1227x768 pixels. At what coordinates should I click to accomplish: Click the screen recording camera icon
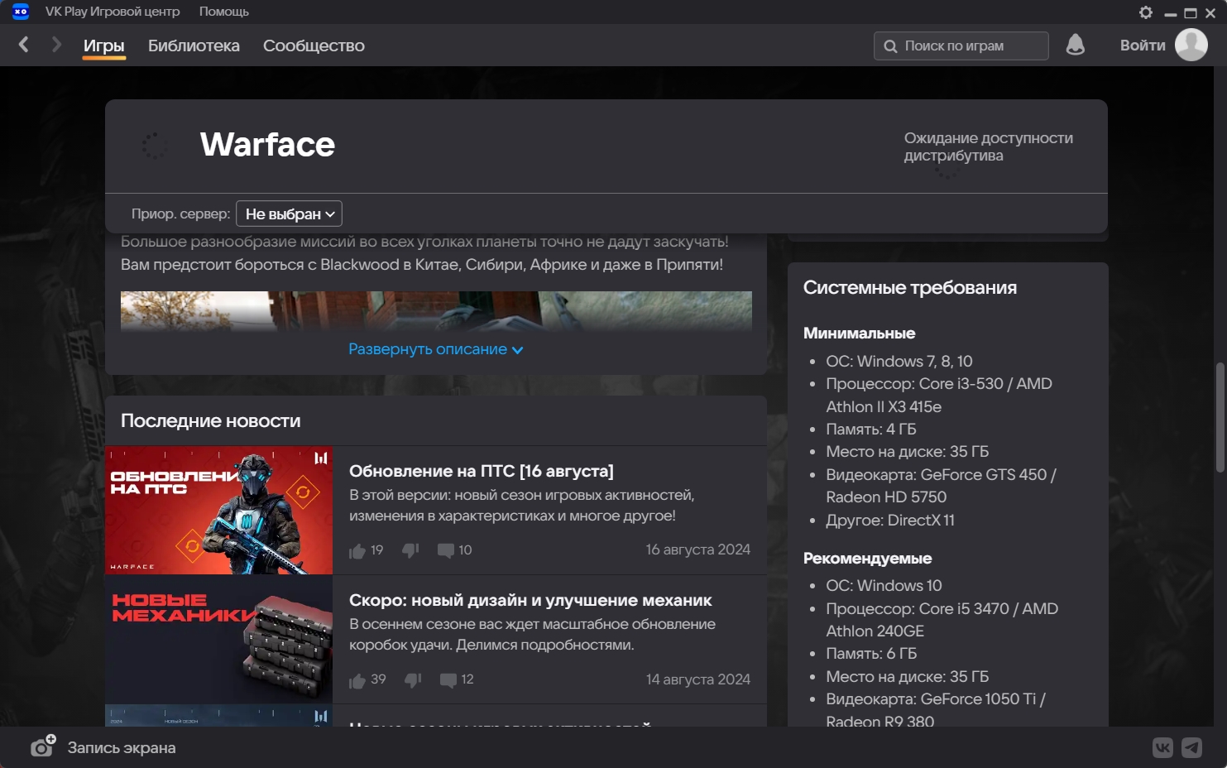click(43, 746)
